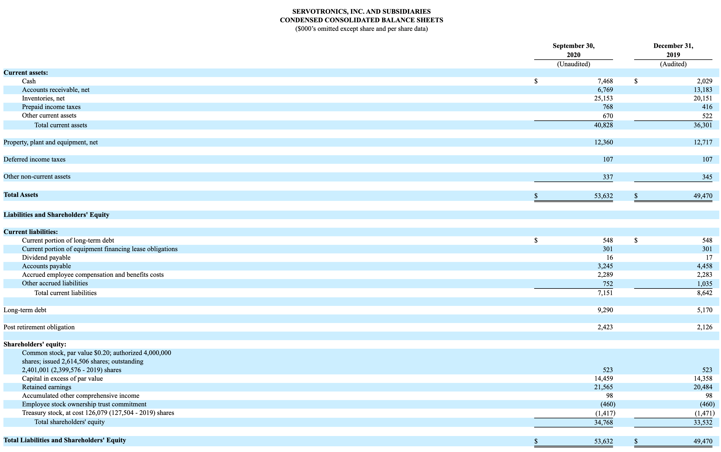Viewport: 721px width, 452px height.
Task: Click 'Prepaid income taxes' label
Action: click(x=51, y=107)
